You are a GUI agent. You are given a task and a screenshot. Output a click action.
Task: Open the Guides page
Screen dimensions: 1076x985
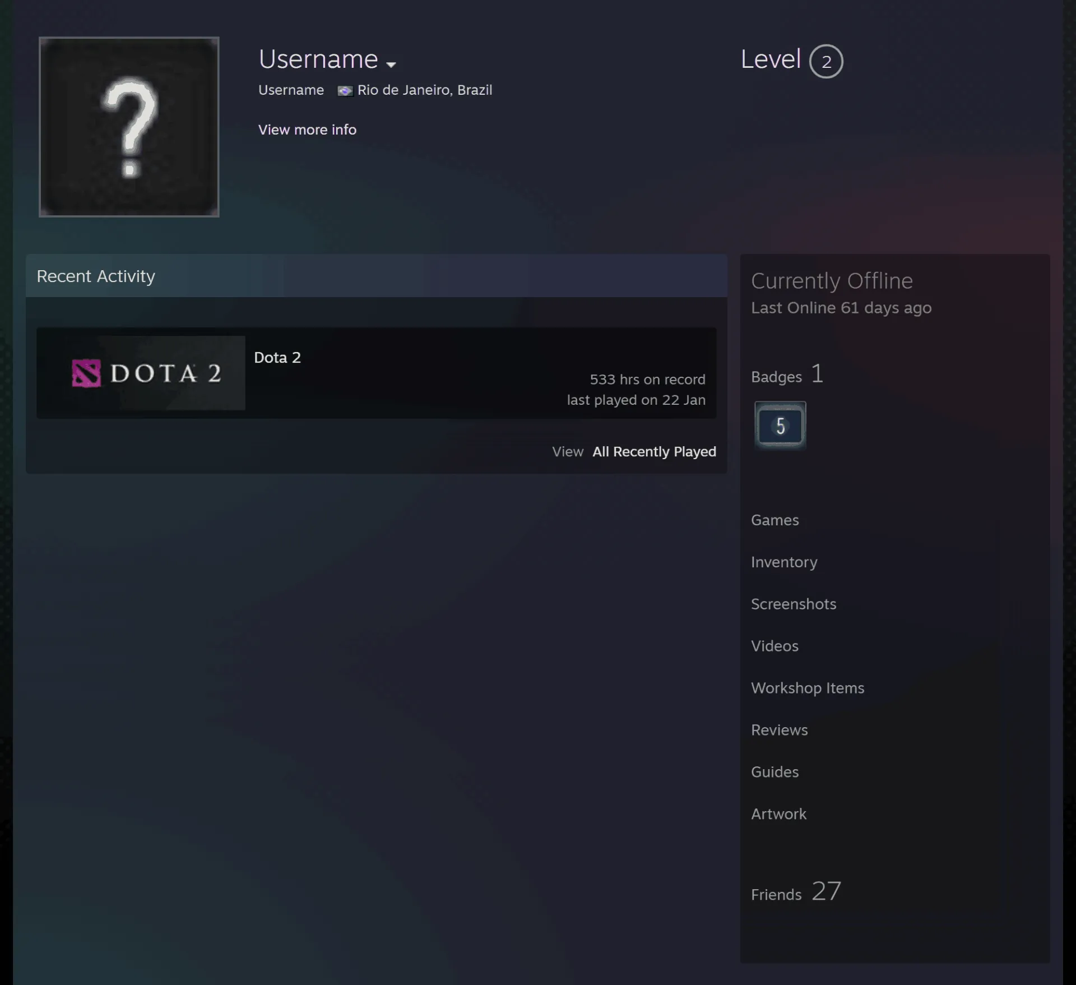click(774, 772)
